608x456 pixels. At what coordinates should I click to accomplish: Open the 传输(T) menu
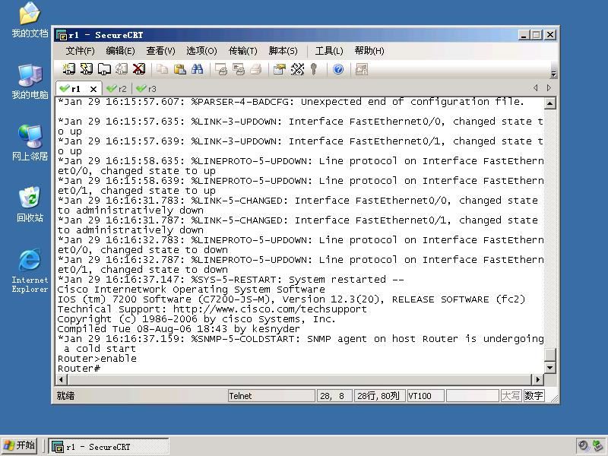(x=243, y=51)
